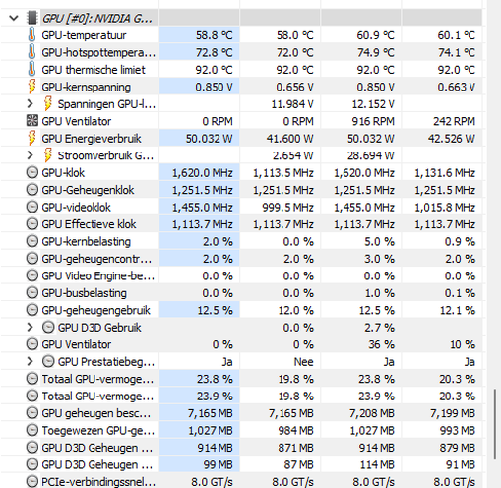Select the GPU-geheugengebruik row label
Viewport: 501px width, 488px height.
pyautogui.click(x=95, y=310)
